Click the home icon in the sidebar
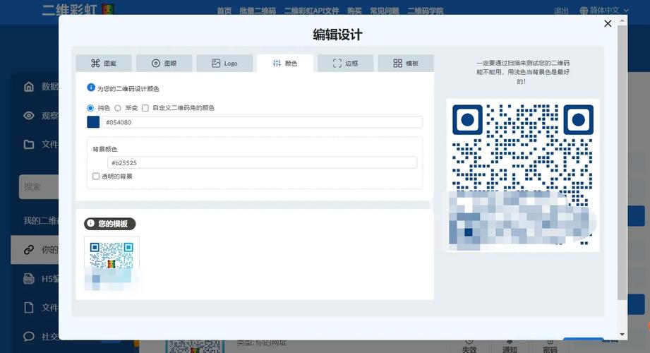 tap(29, 87)
